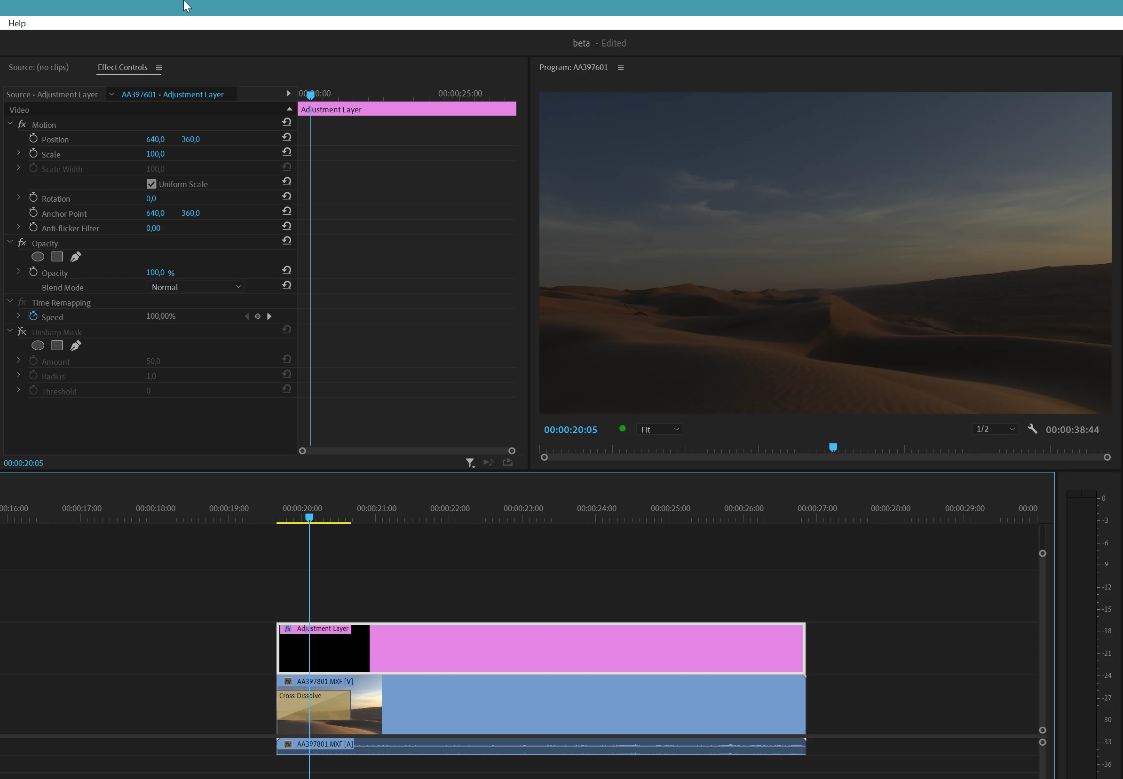Switch to Source (no clips) tab

39,67
